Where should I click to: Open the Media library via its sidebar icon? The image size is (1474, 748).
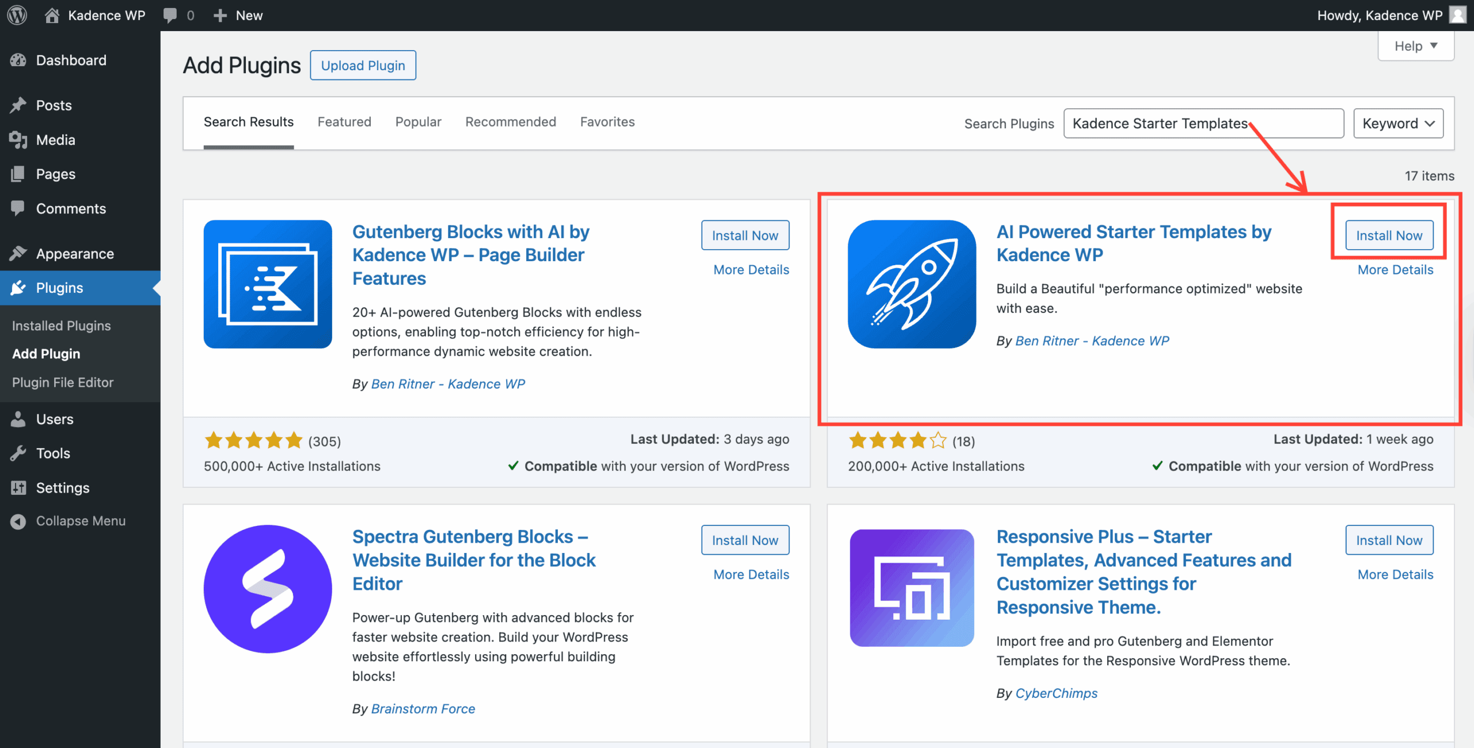click(18, 139)
